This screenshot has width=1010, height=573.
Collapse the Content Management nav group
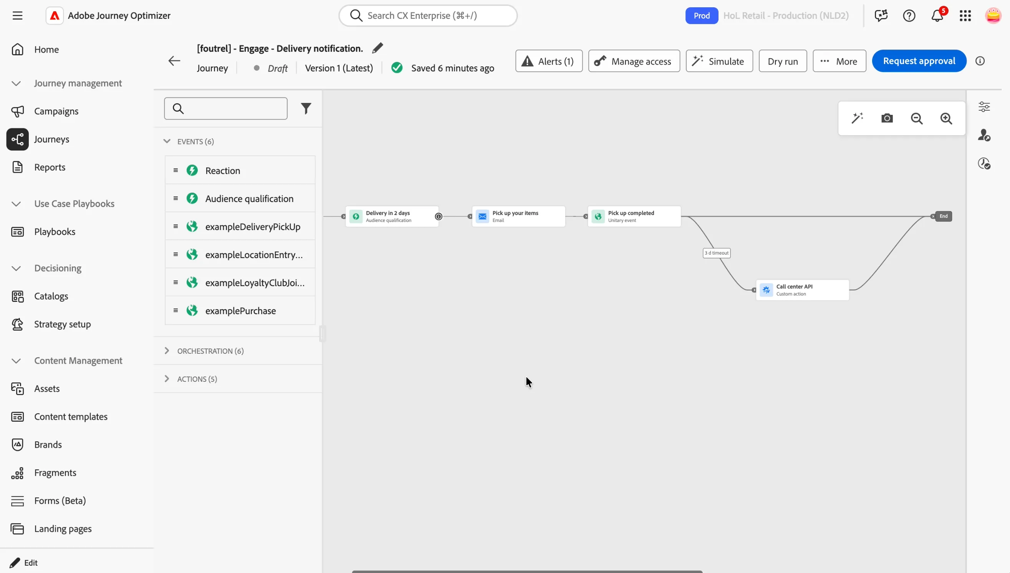16,361
